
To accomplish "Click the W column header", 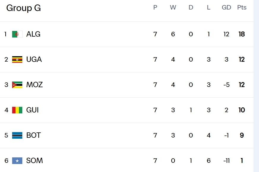I will (x=173, y=8).
